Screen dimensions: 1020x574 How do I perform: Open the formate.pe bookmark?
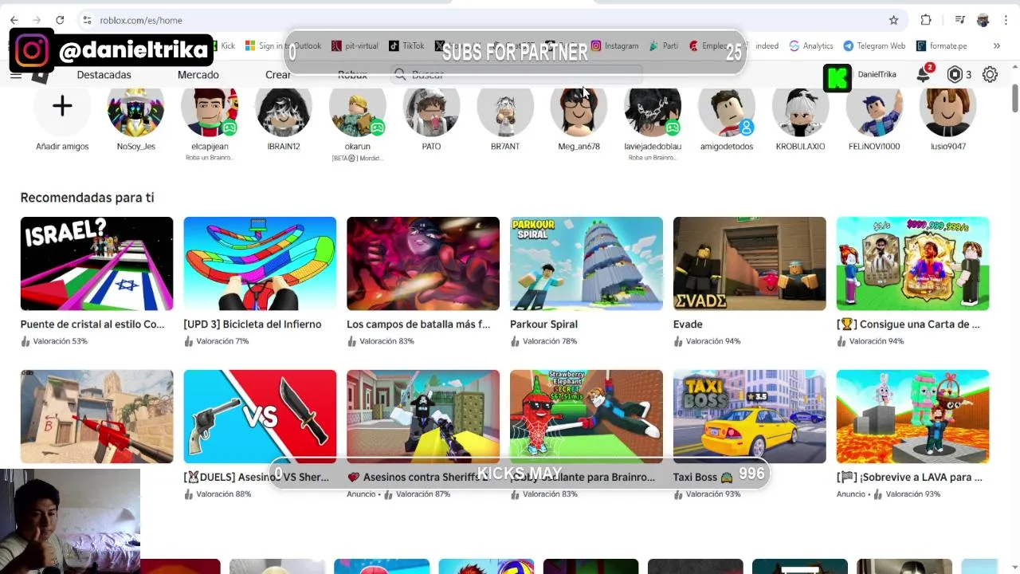942,45
